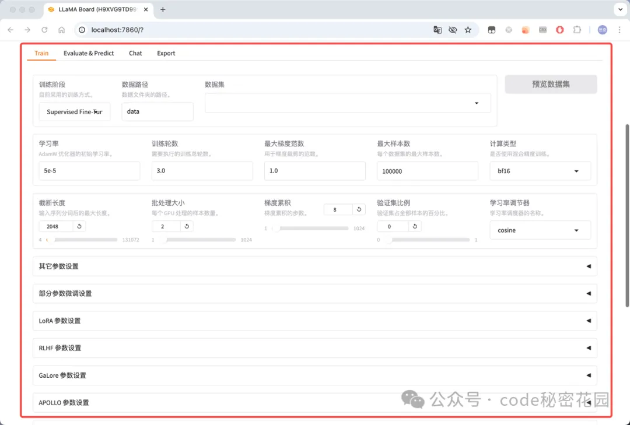630x425 pixels.
Task: Expand the LoRA 参数设置 section
Action: click(314, 321)
